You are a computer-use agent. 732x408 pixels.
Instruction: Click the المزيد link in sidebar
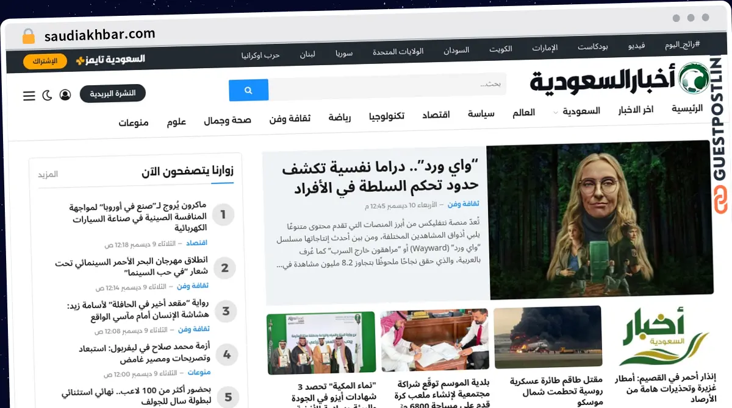pyautogui.click(x=48, y=174)
